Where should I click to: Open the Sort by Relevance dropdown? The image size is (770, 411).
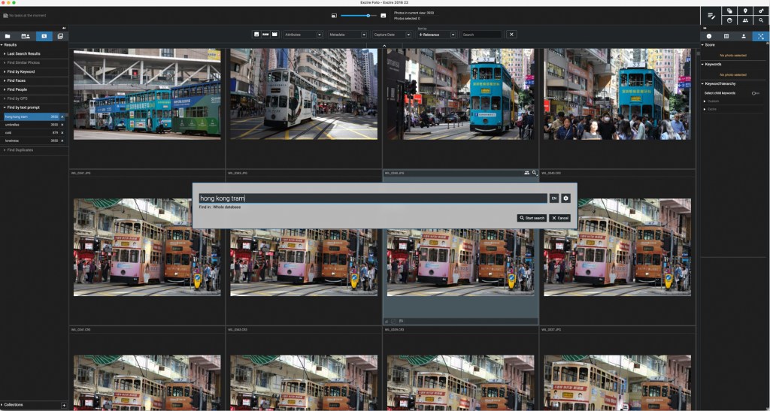(x=437, y=35)
